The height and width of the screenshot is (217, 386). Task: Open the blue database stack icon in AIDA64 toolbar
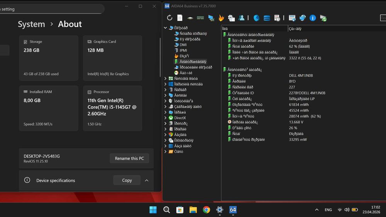pos(267,18)
